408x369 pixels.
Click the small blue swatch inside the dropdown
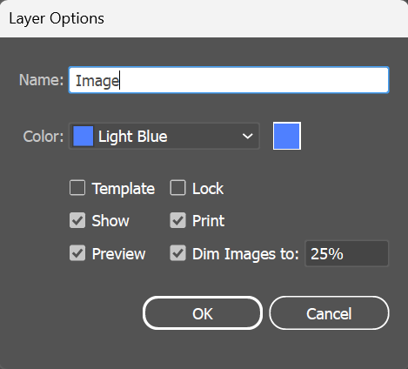(84, 136)
